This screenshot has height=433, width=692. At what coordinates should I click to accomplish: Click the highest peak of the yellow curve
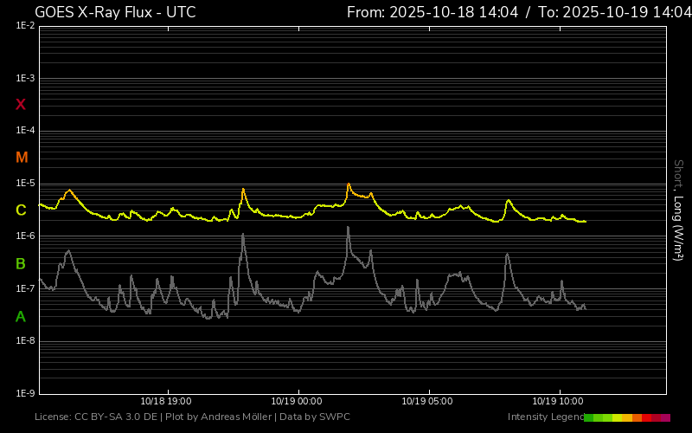[x=349, y=184]
